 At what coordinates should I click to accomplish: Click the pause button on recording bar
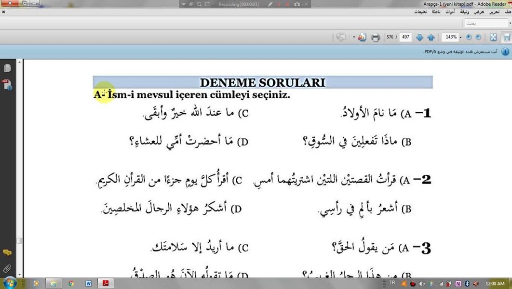[279, 4]
